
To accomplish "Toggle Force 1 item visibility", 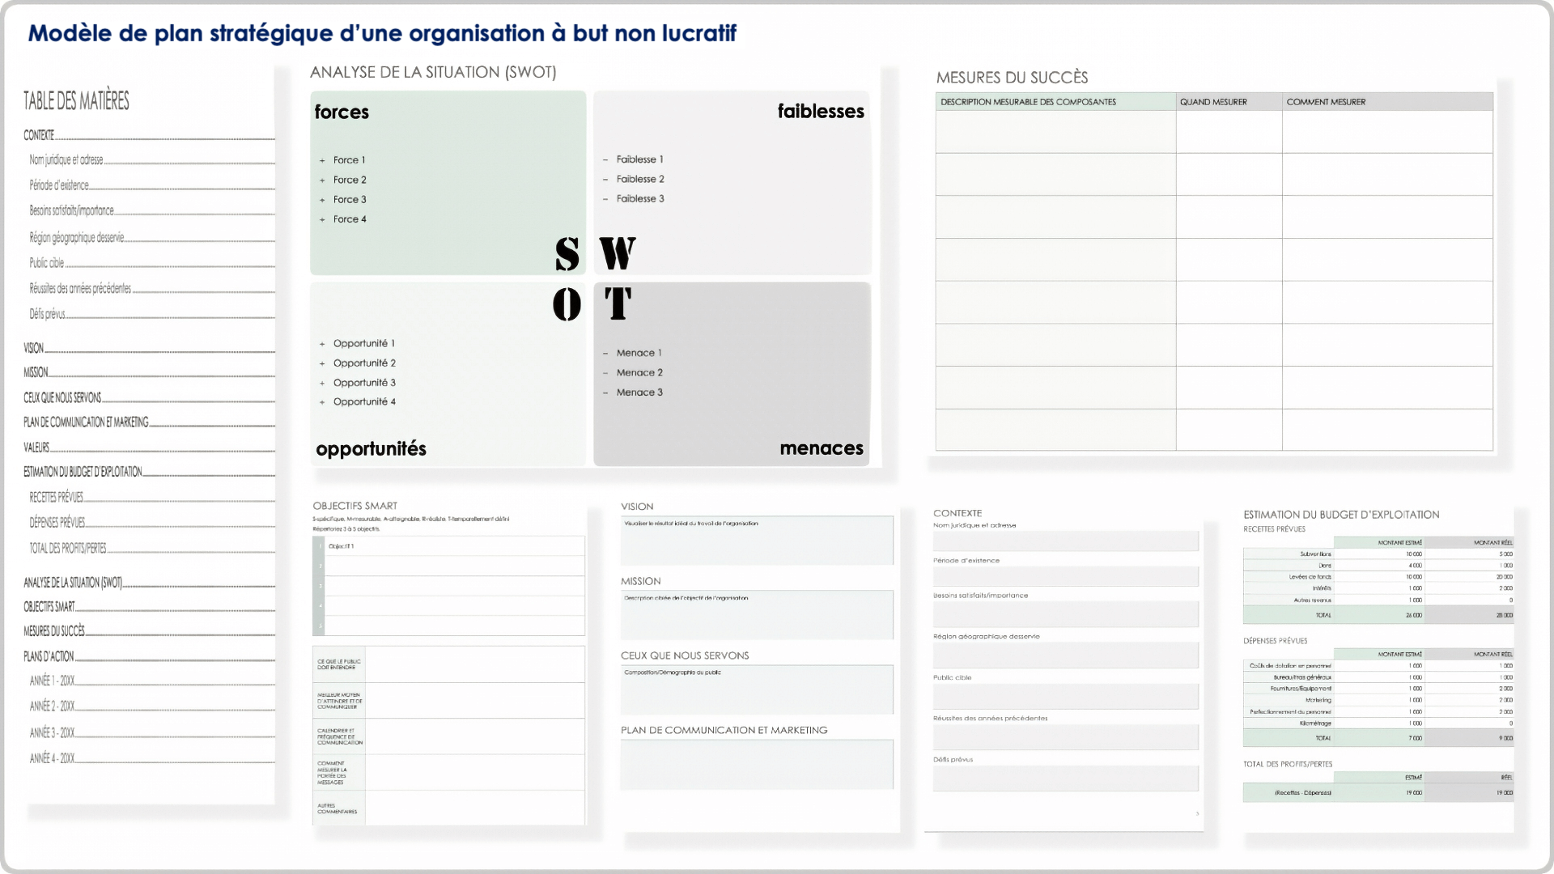I will tap(324, 159).
